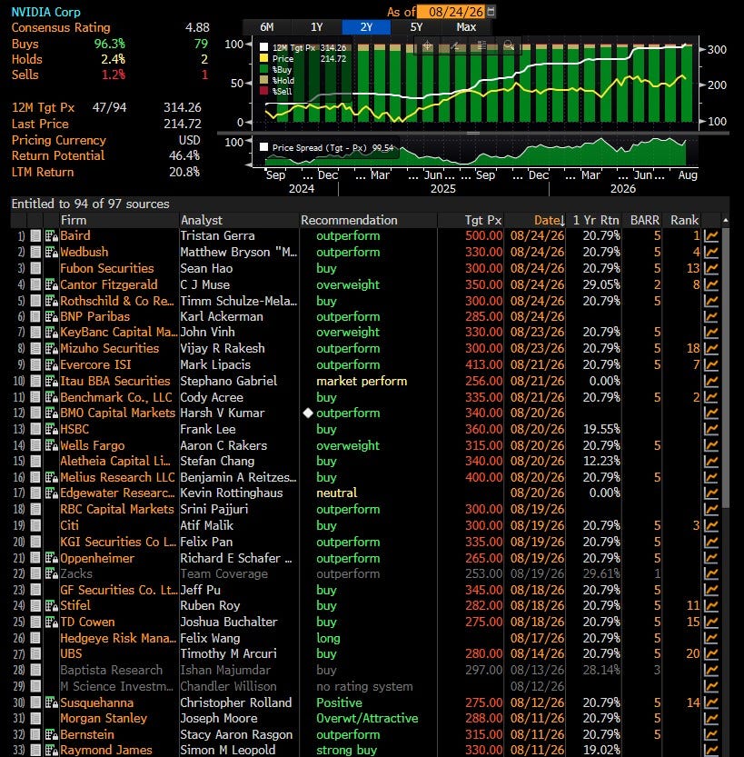Click the As of date input field
This screenshot has width=744, height=757.
point(451,12)
